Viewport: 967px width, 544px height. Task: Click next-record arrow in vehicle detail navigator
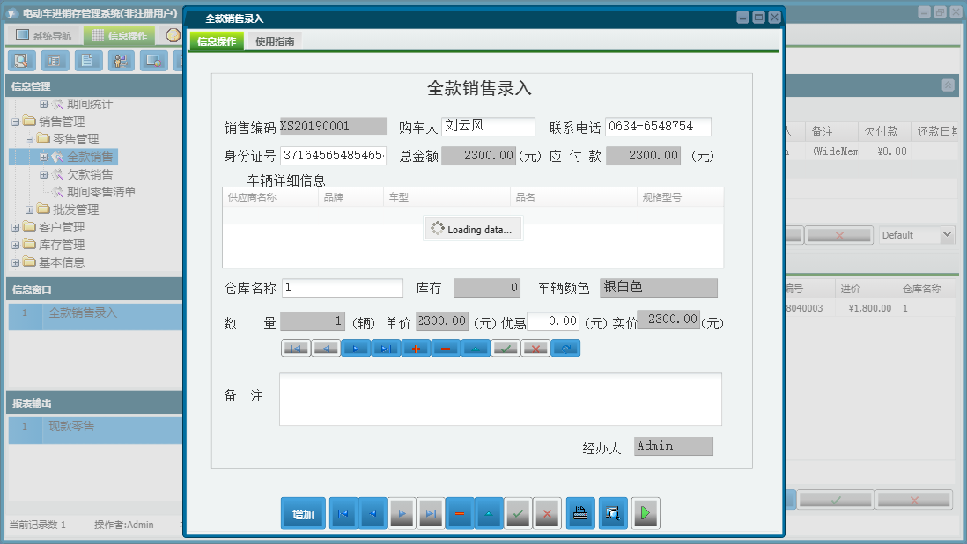(356, 349)
